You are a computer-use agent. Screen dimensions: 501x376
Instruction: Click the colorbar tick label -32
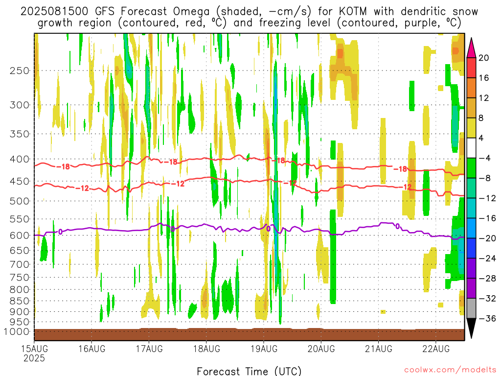pyautogui.click(x=487, y=299)
